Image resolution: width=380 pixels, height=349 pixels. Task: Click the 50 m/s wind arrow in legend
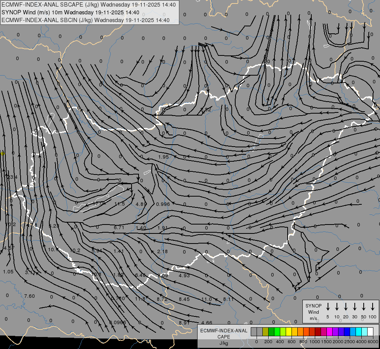tap(364, 307)
